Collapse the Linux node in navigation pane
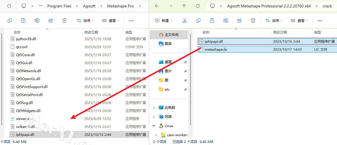This screenshot has height=145, width=337. [x=154, y=126]
